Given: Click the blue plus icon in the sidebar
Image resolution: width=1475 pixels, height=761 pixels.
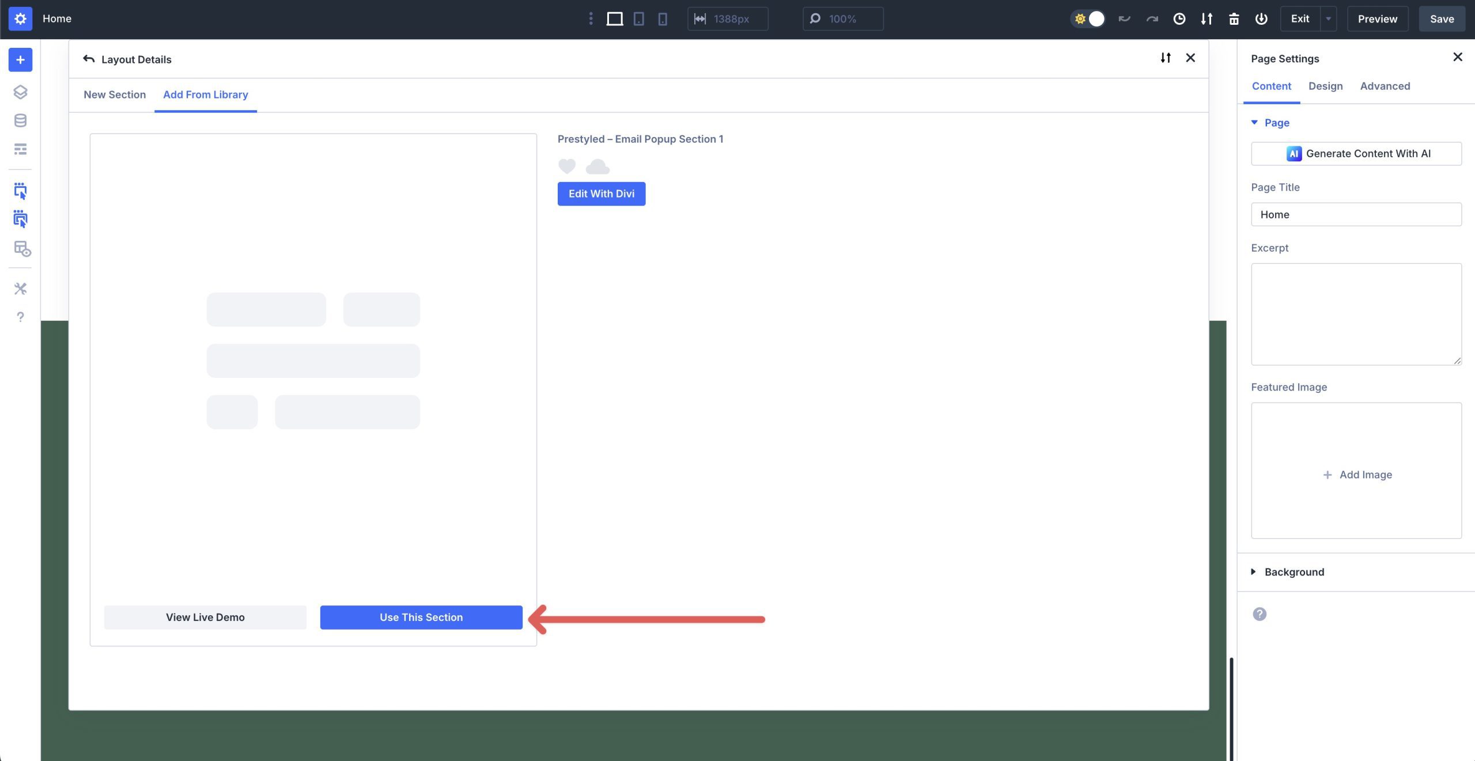Looking at the screenshot, I should 20,59.
